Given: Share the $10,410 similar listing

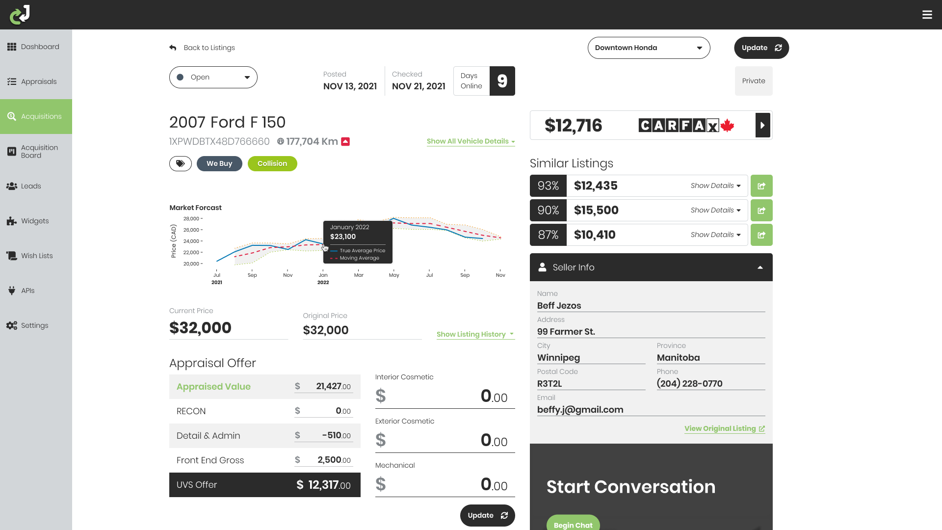Looking at the screenshot, I should click(x=761, y=235).
